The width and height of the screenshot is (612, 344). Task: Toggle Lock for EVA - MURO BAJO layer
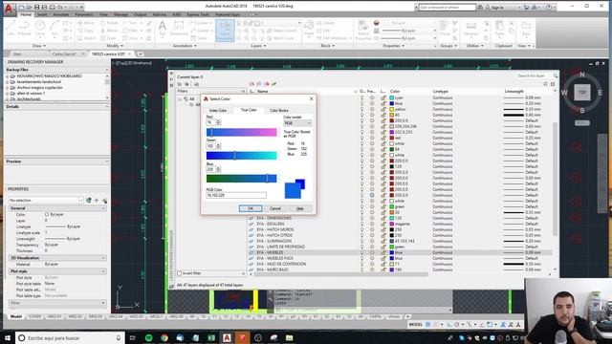(x=382, y=269)
